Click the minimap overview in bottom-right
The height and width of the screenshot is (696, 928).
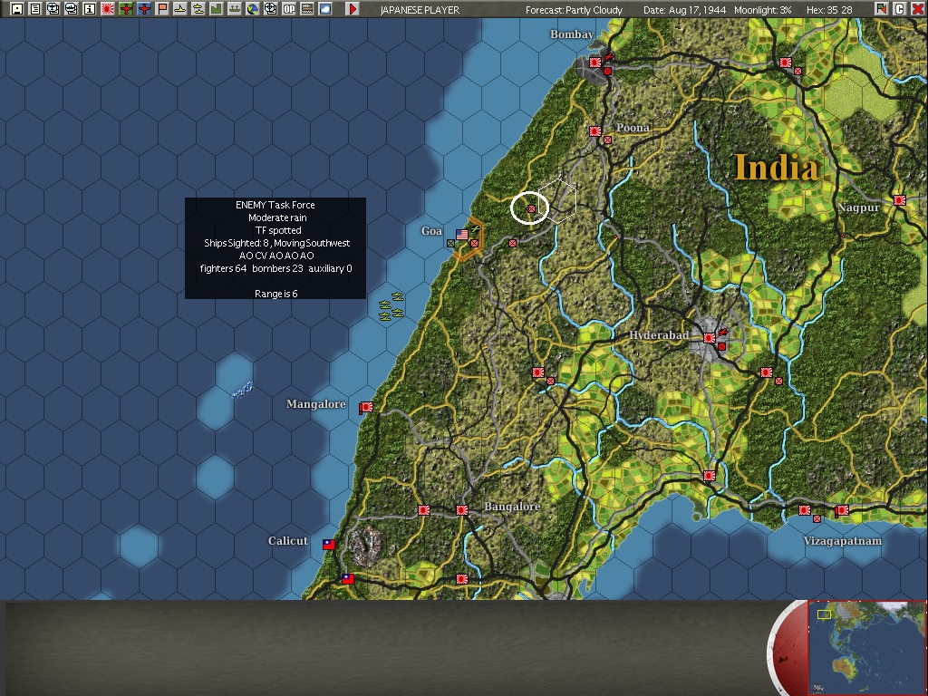(866, 647)
